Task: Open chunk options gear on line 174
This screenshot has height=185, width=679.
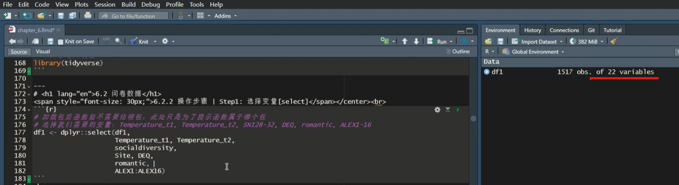Action: [437, 110]
